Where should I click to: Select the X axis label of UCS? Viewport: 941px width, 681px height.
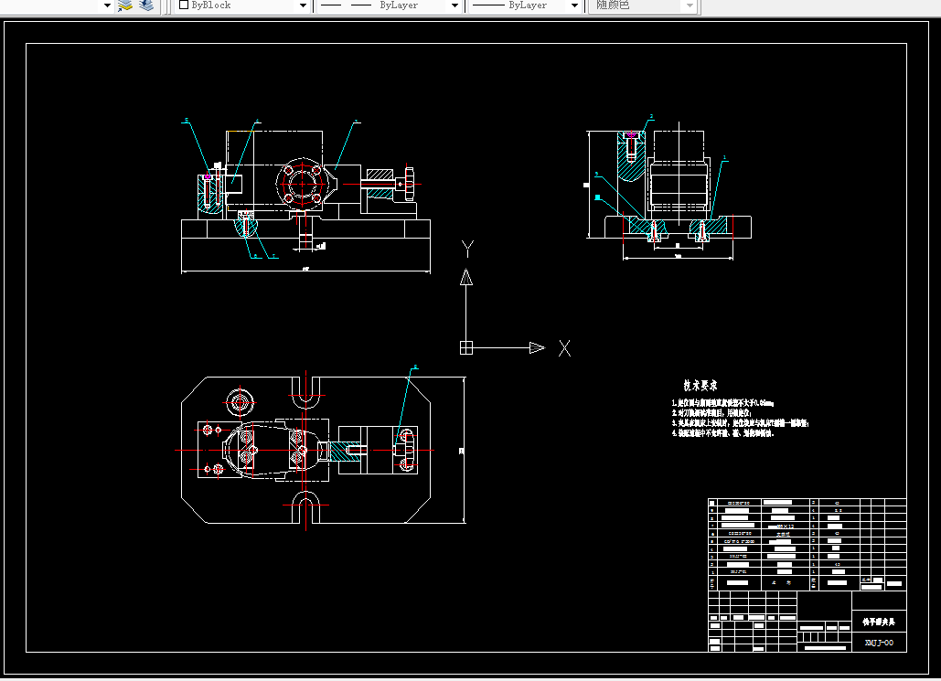click(x=565, y=348)
